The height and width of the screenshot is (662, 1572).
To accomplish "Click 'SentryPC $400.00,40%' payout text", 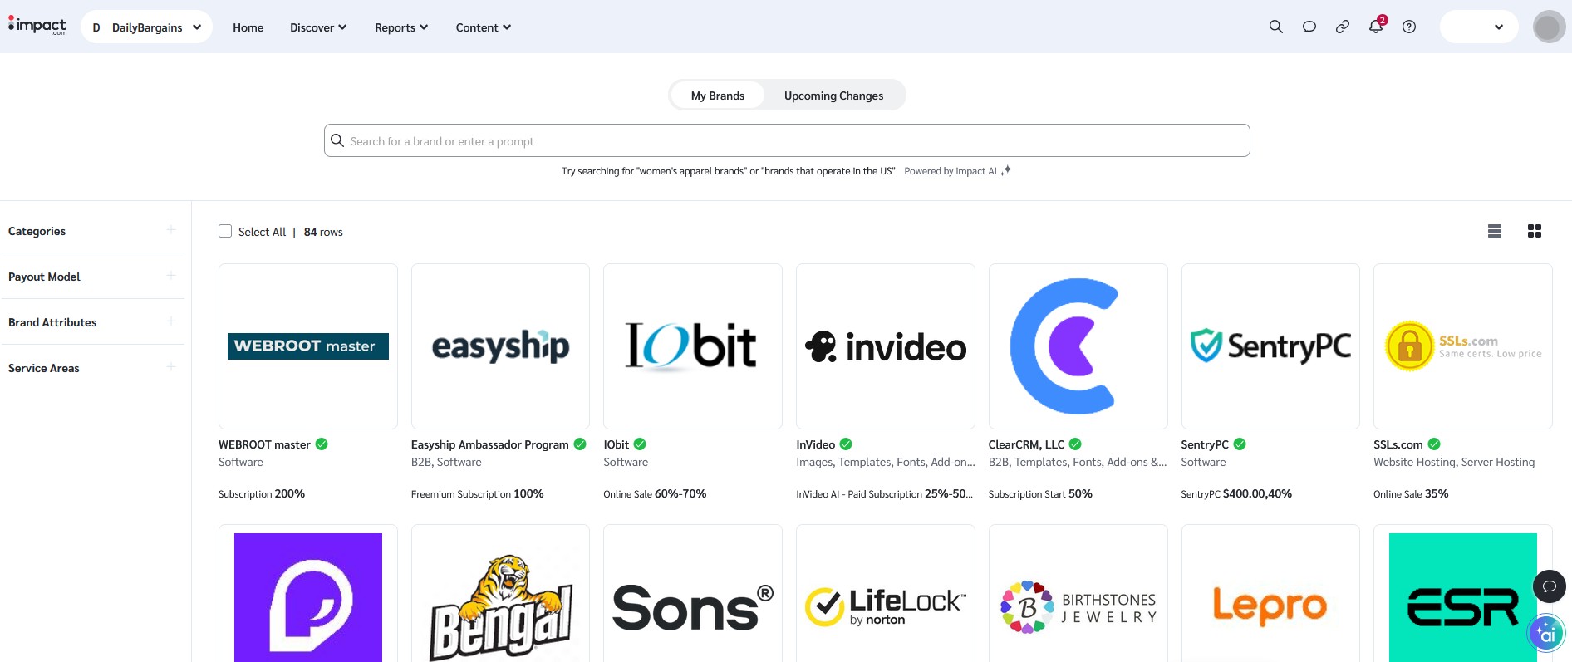I will pos(1236,493).
